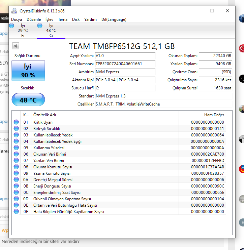Click status orb of Ortam ve Veri Bütünlüğü row

[16, 205]
